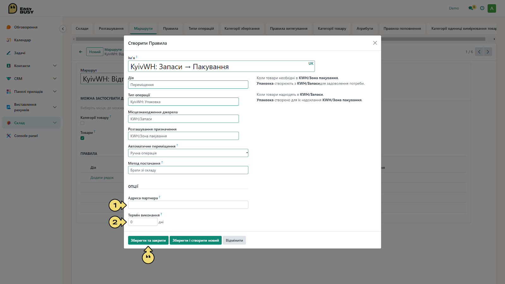Switch to the Правила витягування tab
Viewport: 505px width, 284px height.
(x=289, y=28)
